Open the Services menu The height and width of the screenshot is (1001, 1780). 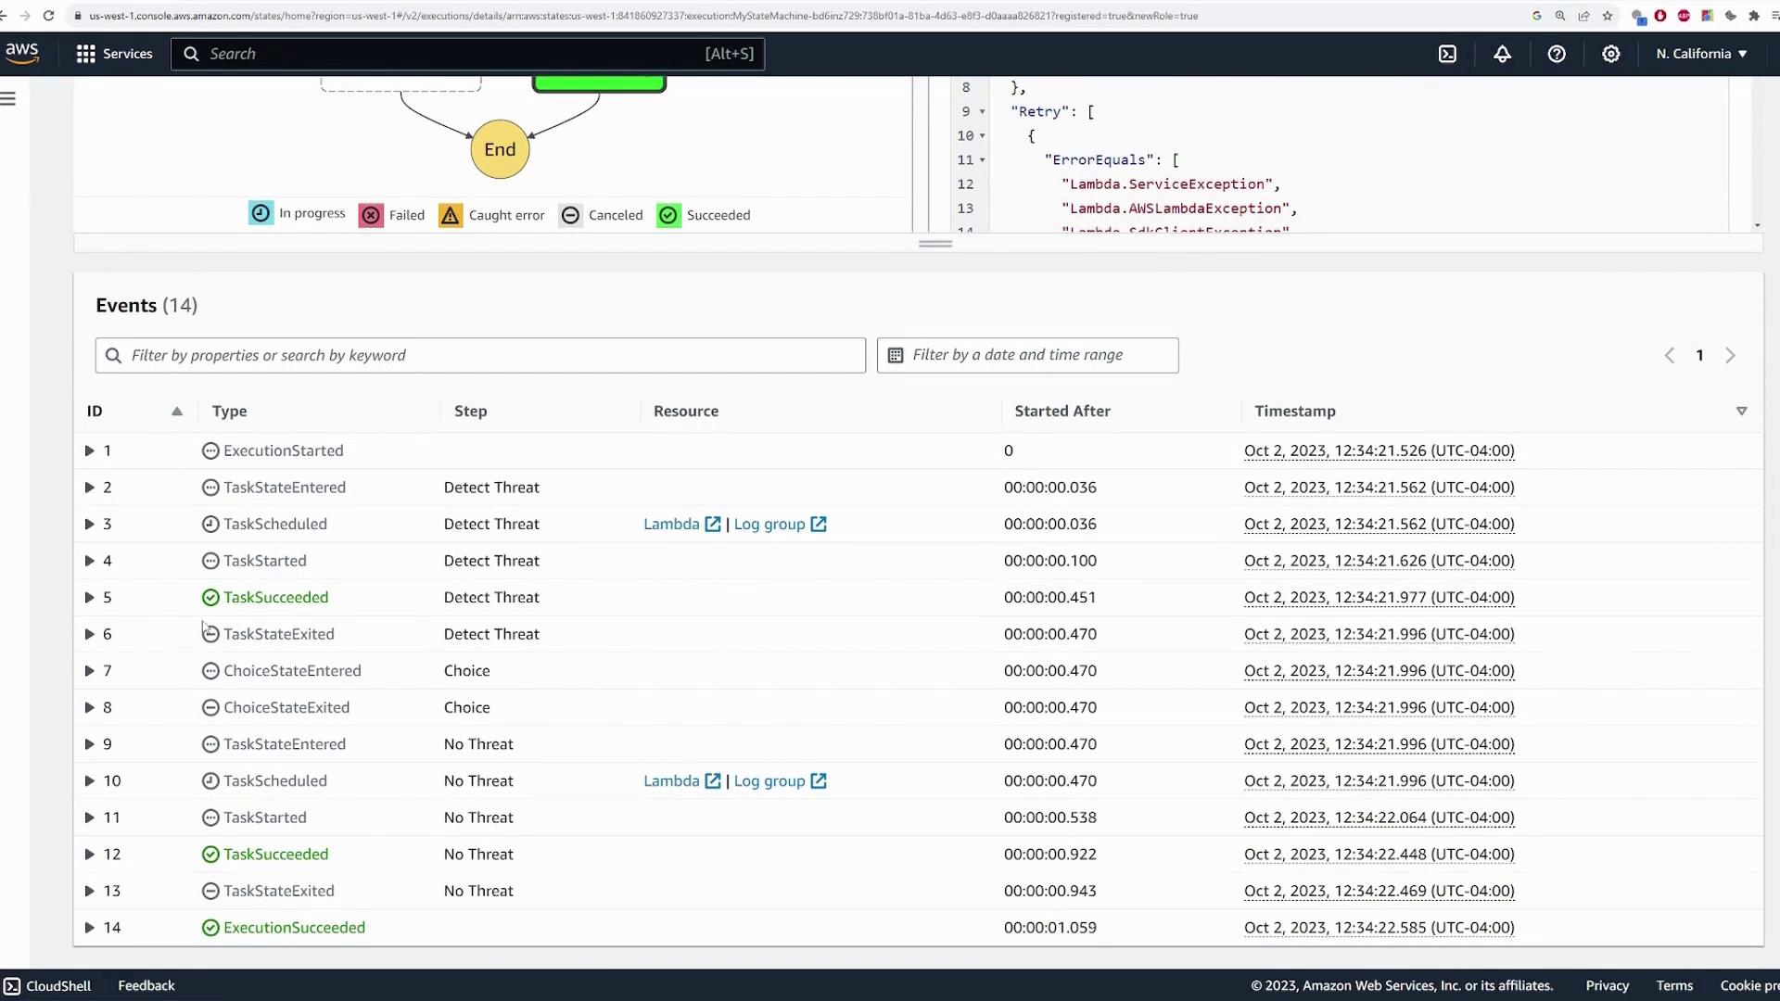pos(115,54)
